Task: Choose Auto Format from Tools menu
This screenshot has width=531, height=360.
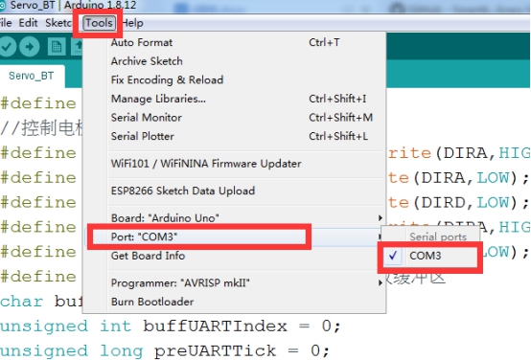Action: tap(234, 42)
